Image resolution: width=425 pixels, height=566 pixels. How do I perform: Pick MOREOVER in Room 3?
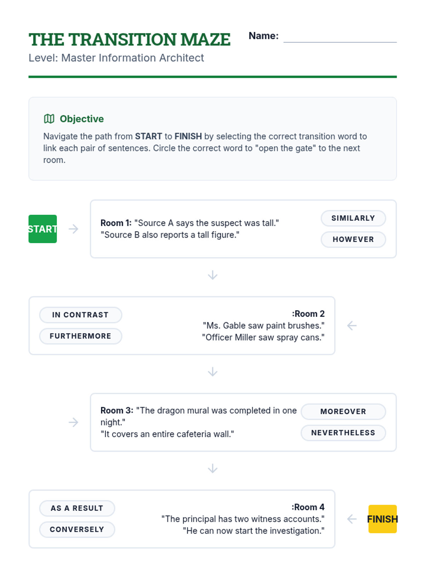click(343, 411)
